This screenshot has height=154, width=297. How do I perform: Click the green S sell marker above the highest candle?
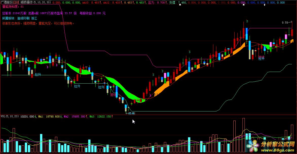[x=247, y=22]
